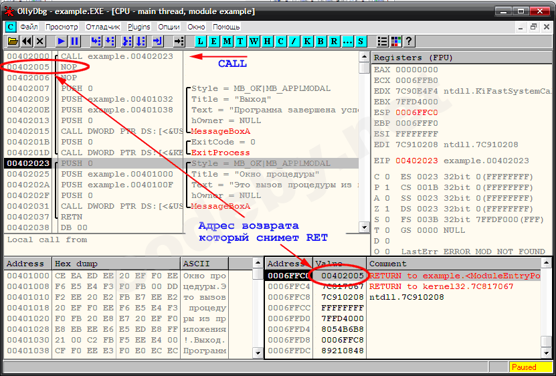Click the Registers (FPU) header button
The image size is (556, 376).
coord(462,58)
